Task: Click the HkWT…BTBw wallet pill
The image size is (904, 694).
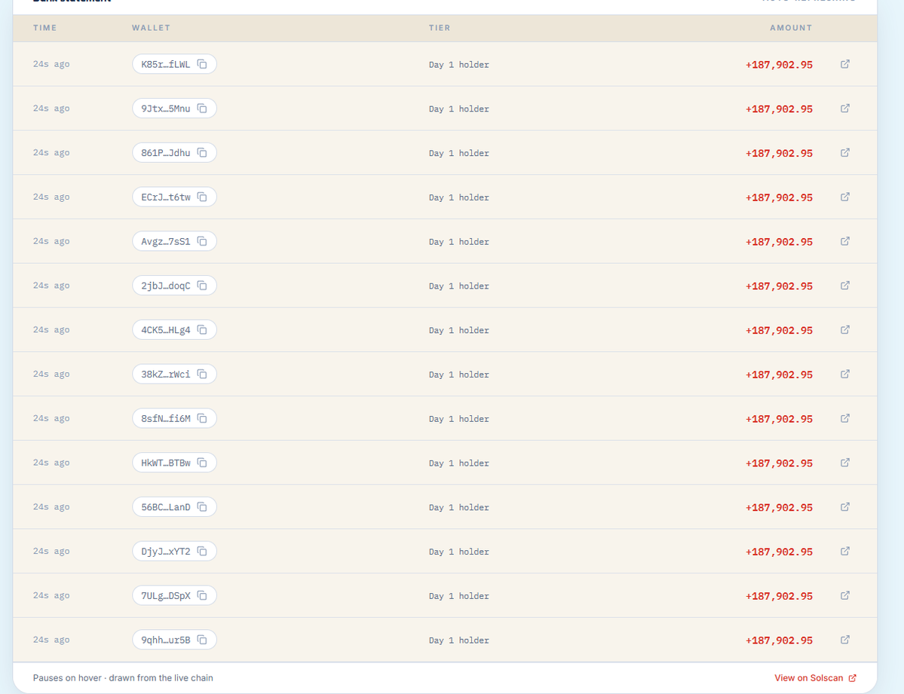Action: [174, 462]
